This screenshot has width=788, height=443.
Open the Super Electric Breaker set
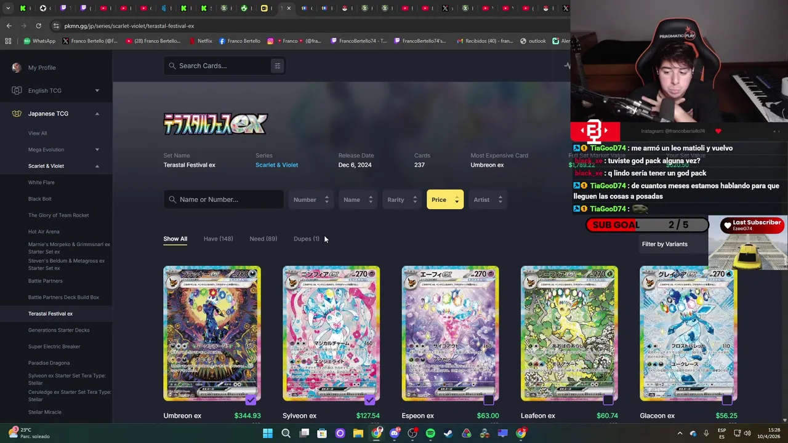54,346
